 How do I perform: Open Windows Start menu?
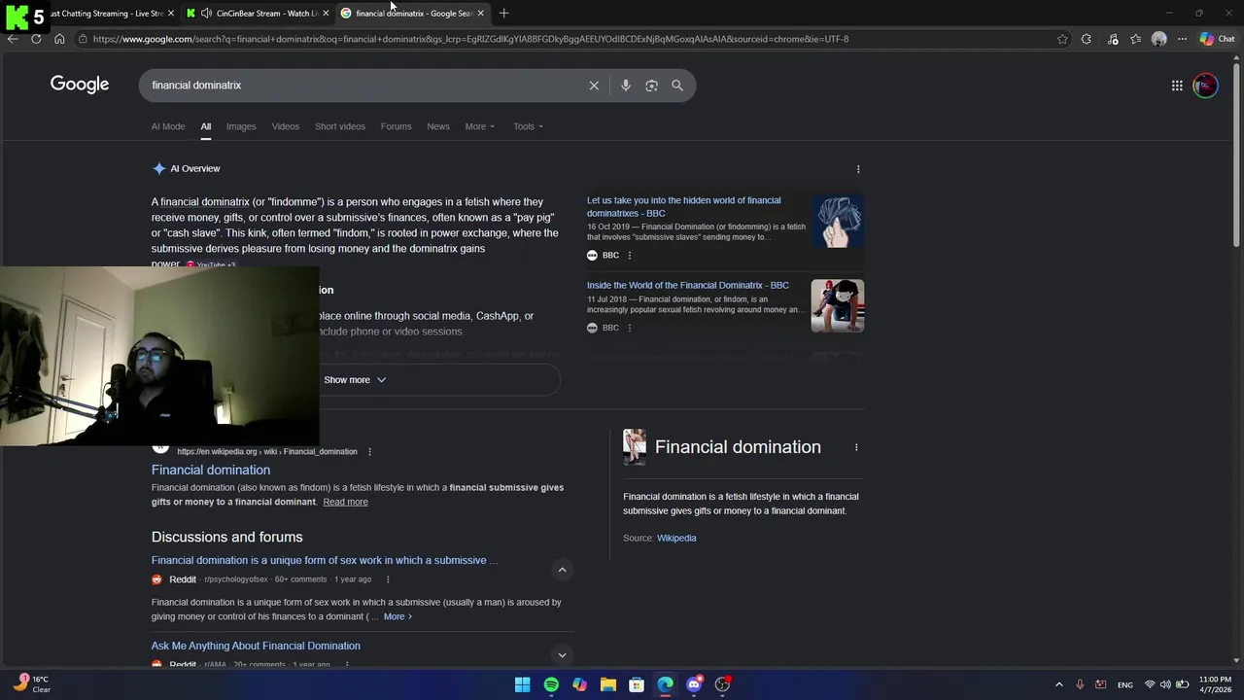click(522, 684)
